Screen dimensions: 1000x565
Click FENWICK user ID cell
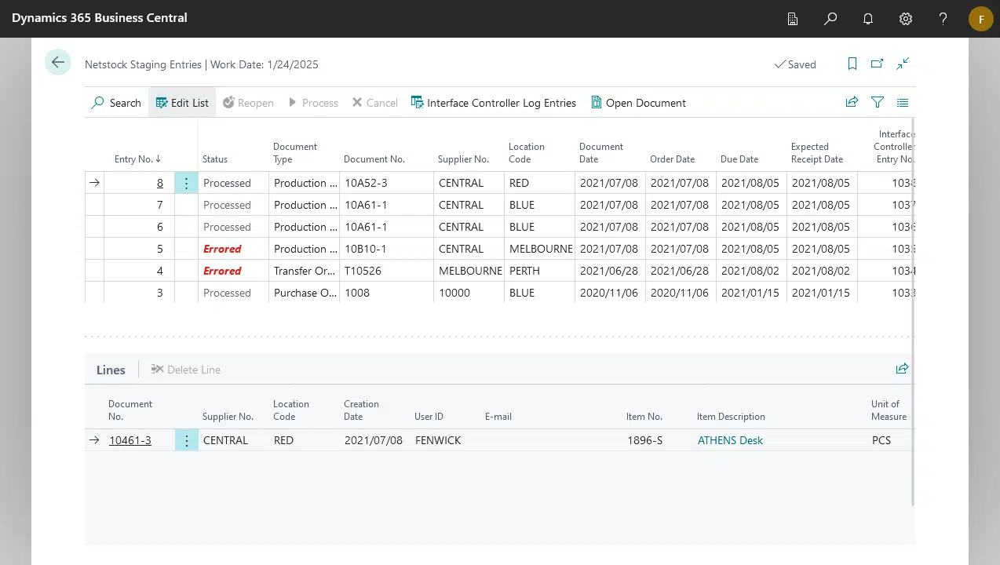click(x=438, y=440)
